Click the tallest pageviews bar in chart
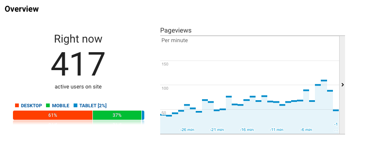This screenshot has height=159, width=376. point(324,107)
